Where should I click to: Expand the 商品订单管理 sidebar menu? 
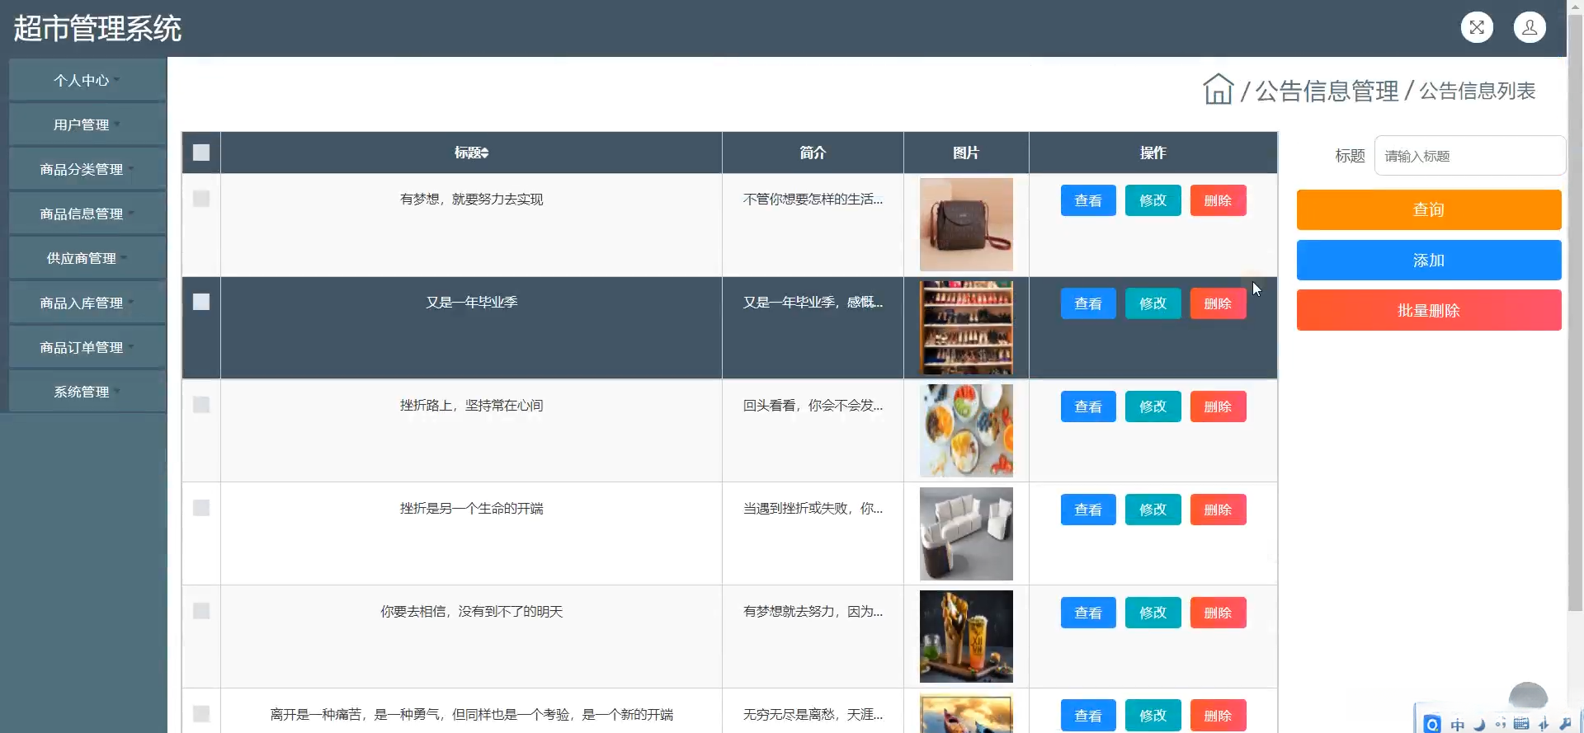pos(87,347)
